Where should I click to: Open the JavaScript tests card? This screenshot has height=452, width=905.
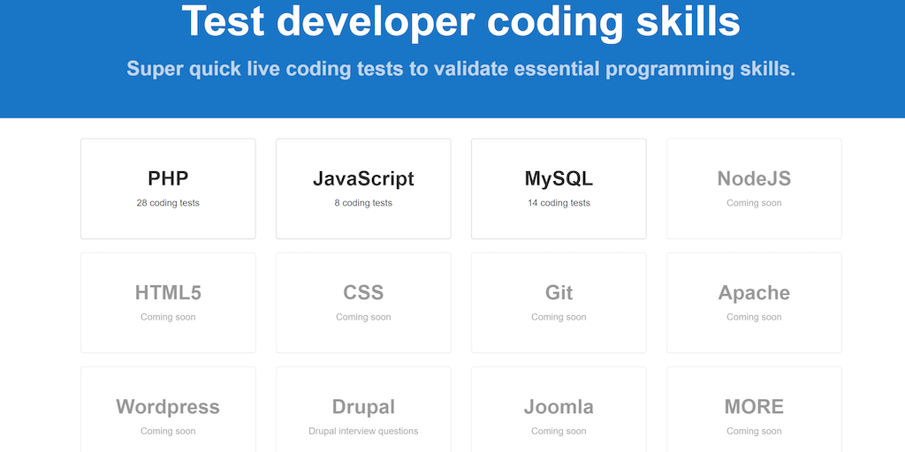[363, 188]
